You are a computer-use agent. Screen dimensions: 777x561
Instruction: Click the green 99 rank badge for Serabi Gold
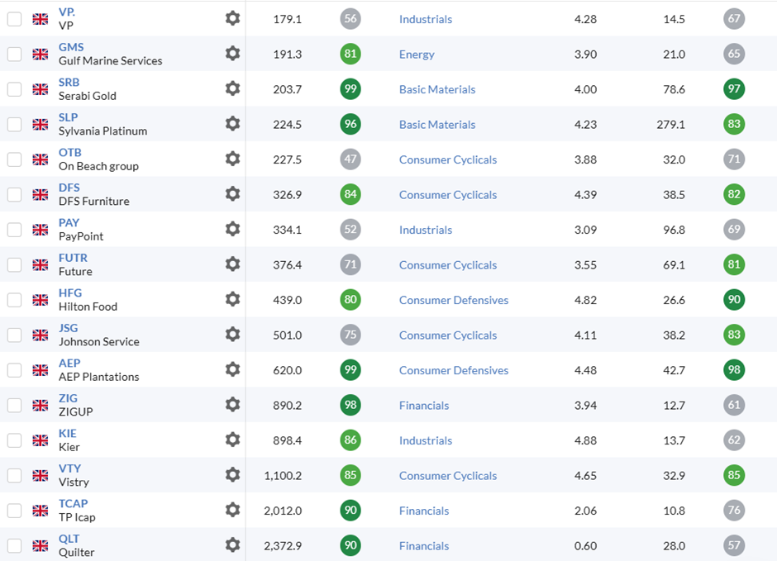coord(350,89)
